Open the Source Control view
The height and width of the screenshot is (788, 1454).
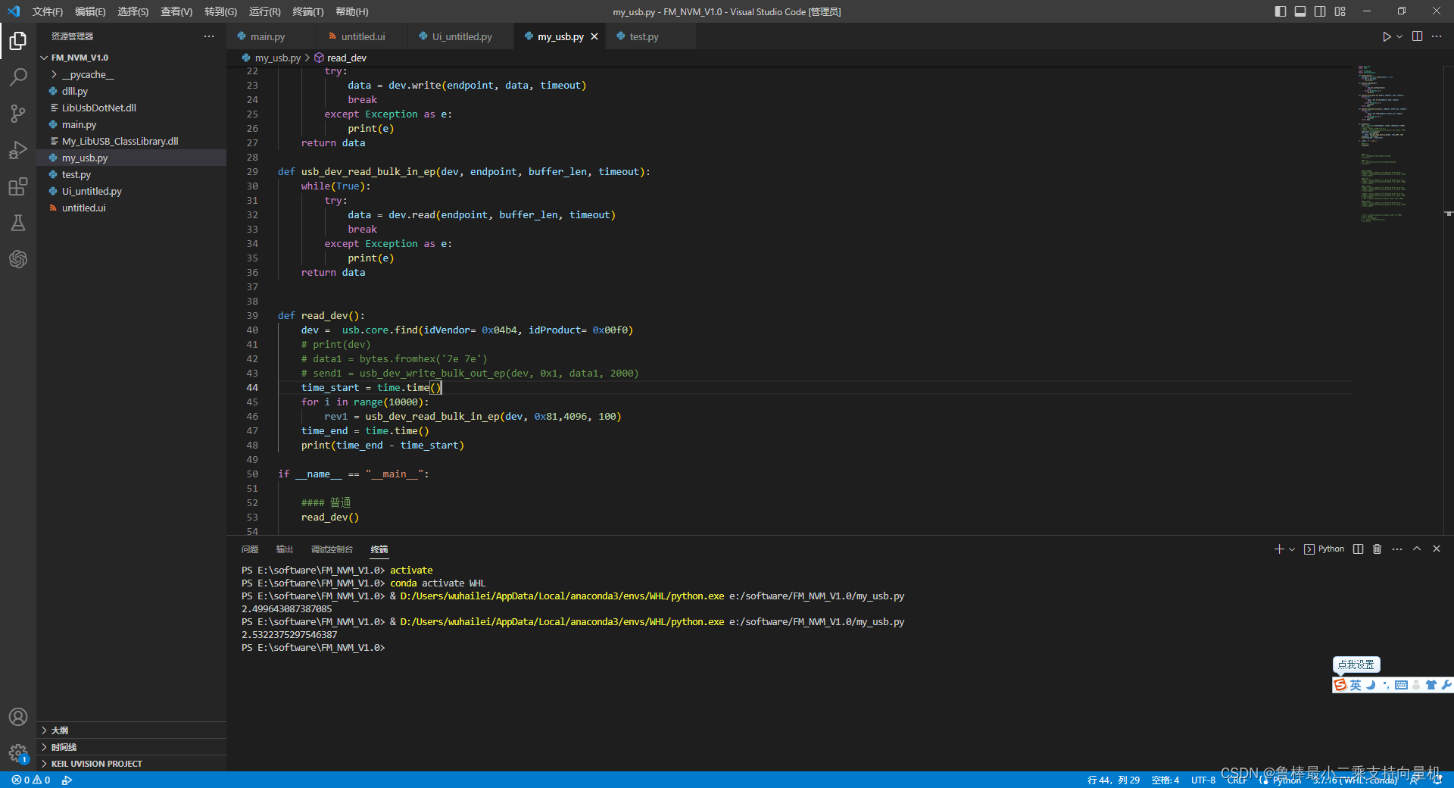tap(18, 114)
